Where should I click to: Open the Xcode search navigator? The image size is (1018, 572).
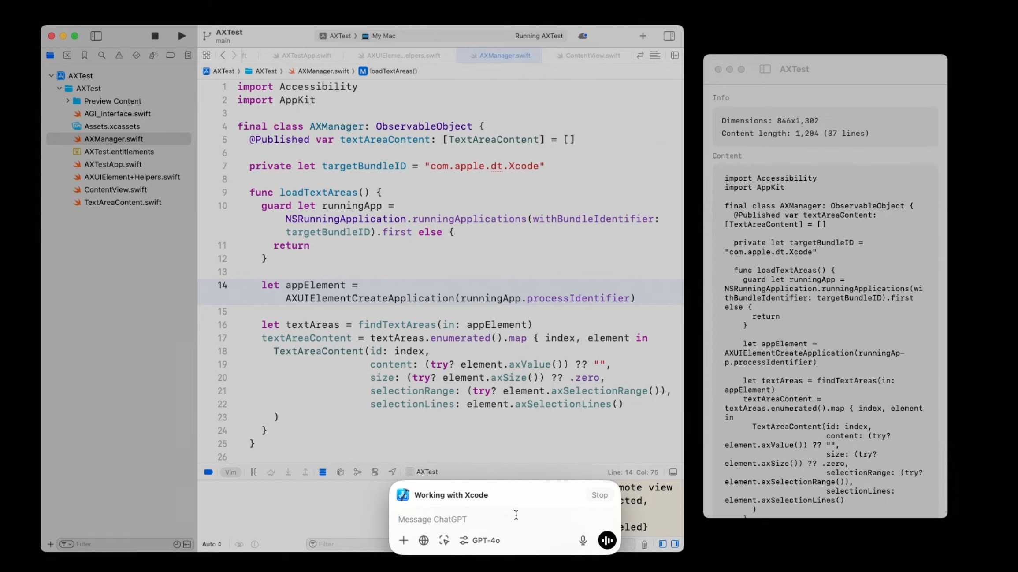pyautogui.click(x=102, y=55)
